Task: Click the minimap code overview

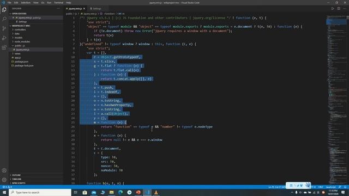Action: (336, 100)
